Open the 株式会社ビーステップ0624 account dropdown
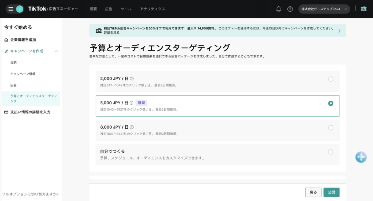Image resolution: width=373 pixels, height=201 pixels. pos(324,9)
